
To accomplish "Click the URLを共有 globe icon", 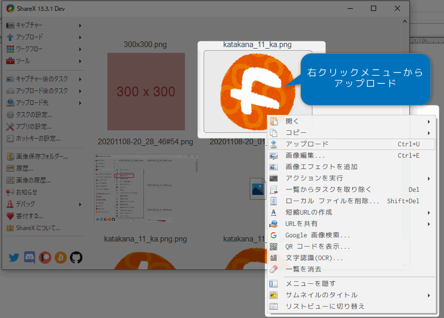I will [x=274, y=224].
